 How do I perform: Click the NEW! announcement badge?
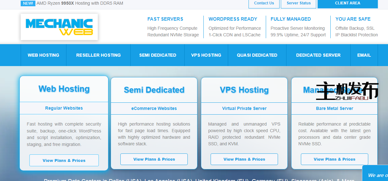[x=28, y=3]
